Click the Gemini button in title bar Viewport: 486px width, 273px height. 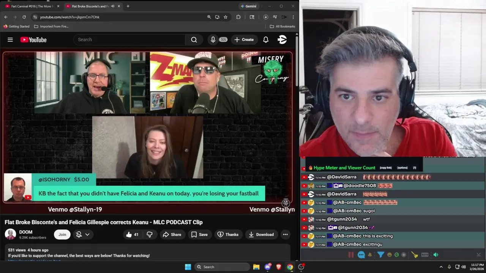click(249, 6)
